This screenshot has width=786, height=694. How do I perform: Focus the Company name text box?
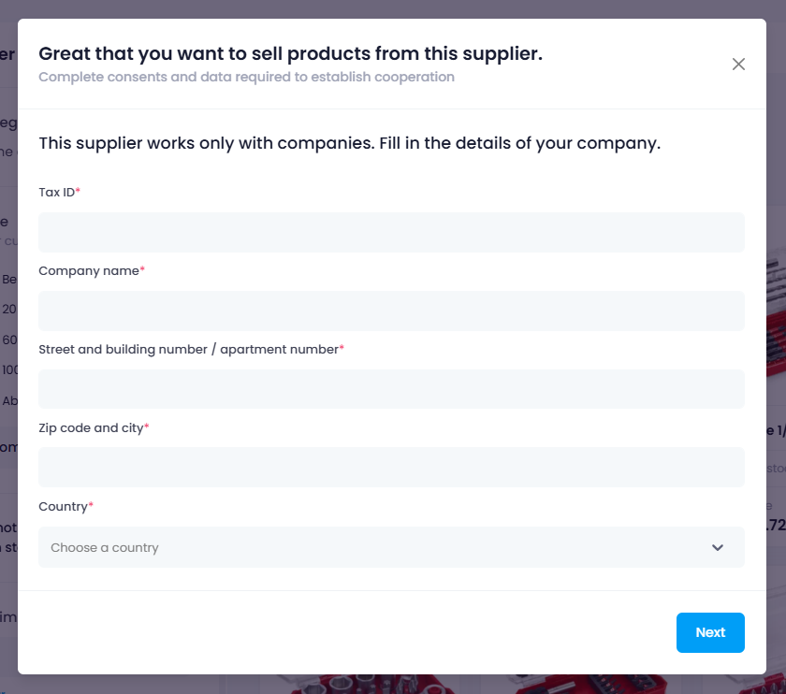(391, 311)
